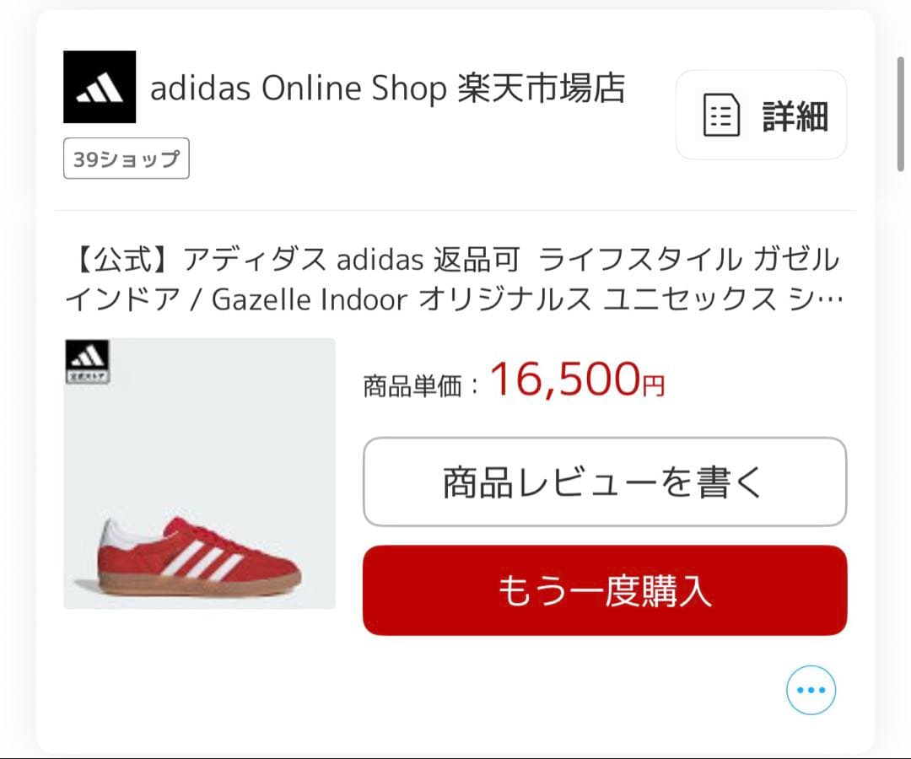Open the adidas Online Shop 楽天市場店 store page

pos(388,87)
